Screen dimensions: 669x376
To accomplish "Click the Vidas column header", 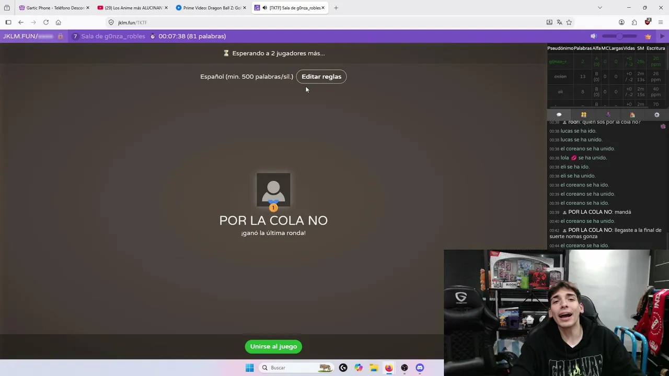I will click(x=629, y=48).
